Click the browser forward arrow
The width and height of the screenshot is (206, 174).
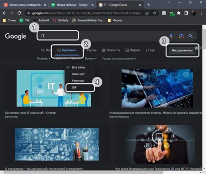(12, 13)
